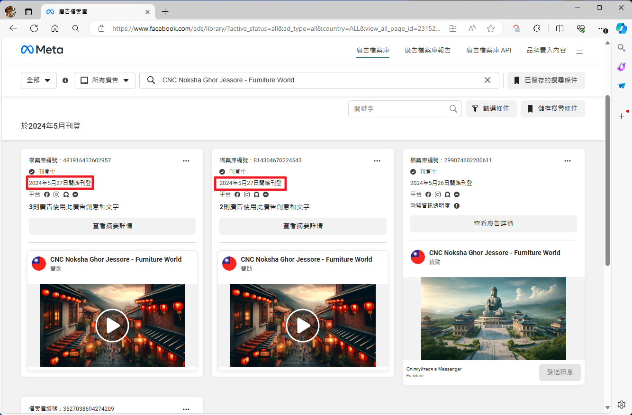Open the 篩選條件 filter options
The height and width of the screenshot is (415, 632).
491,109
